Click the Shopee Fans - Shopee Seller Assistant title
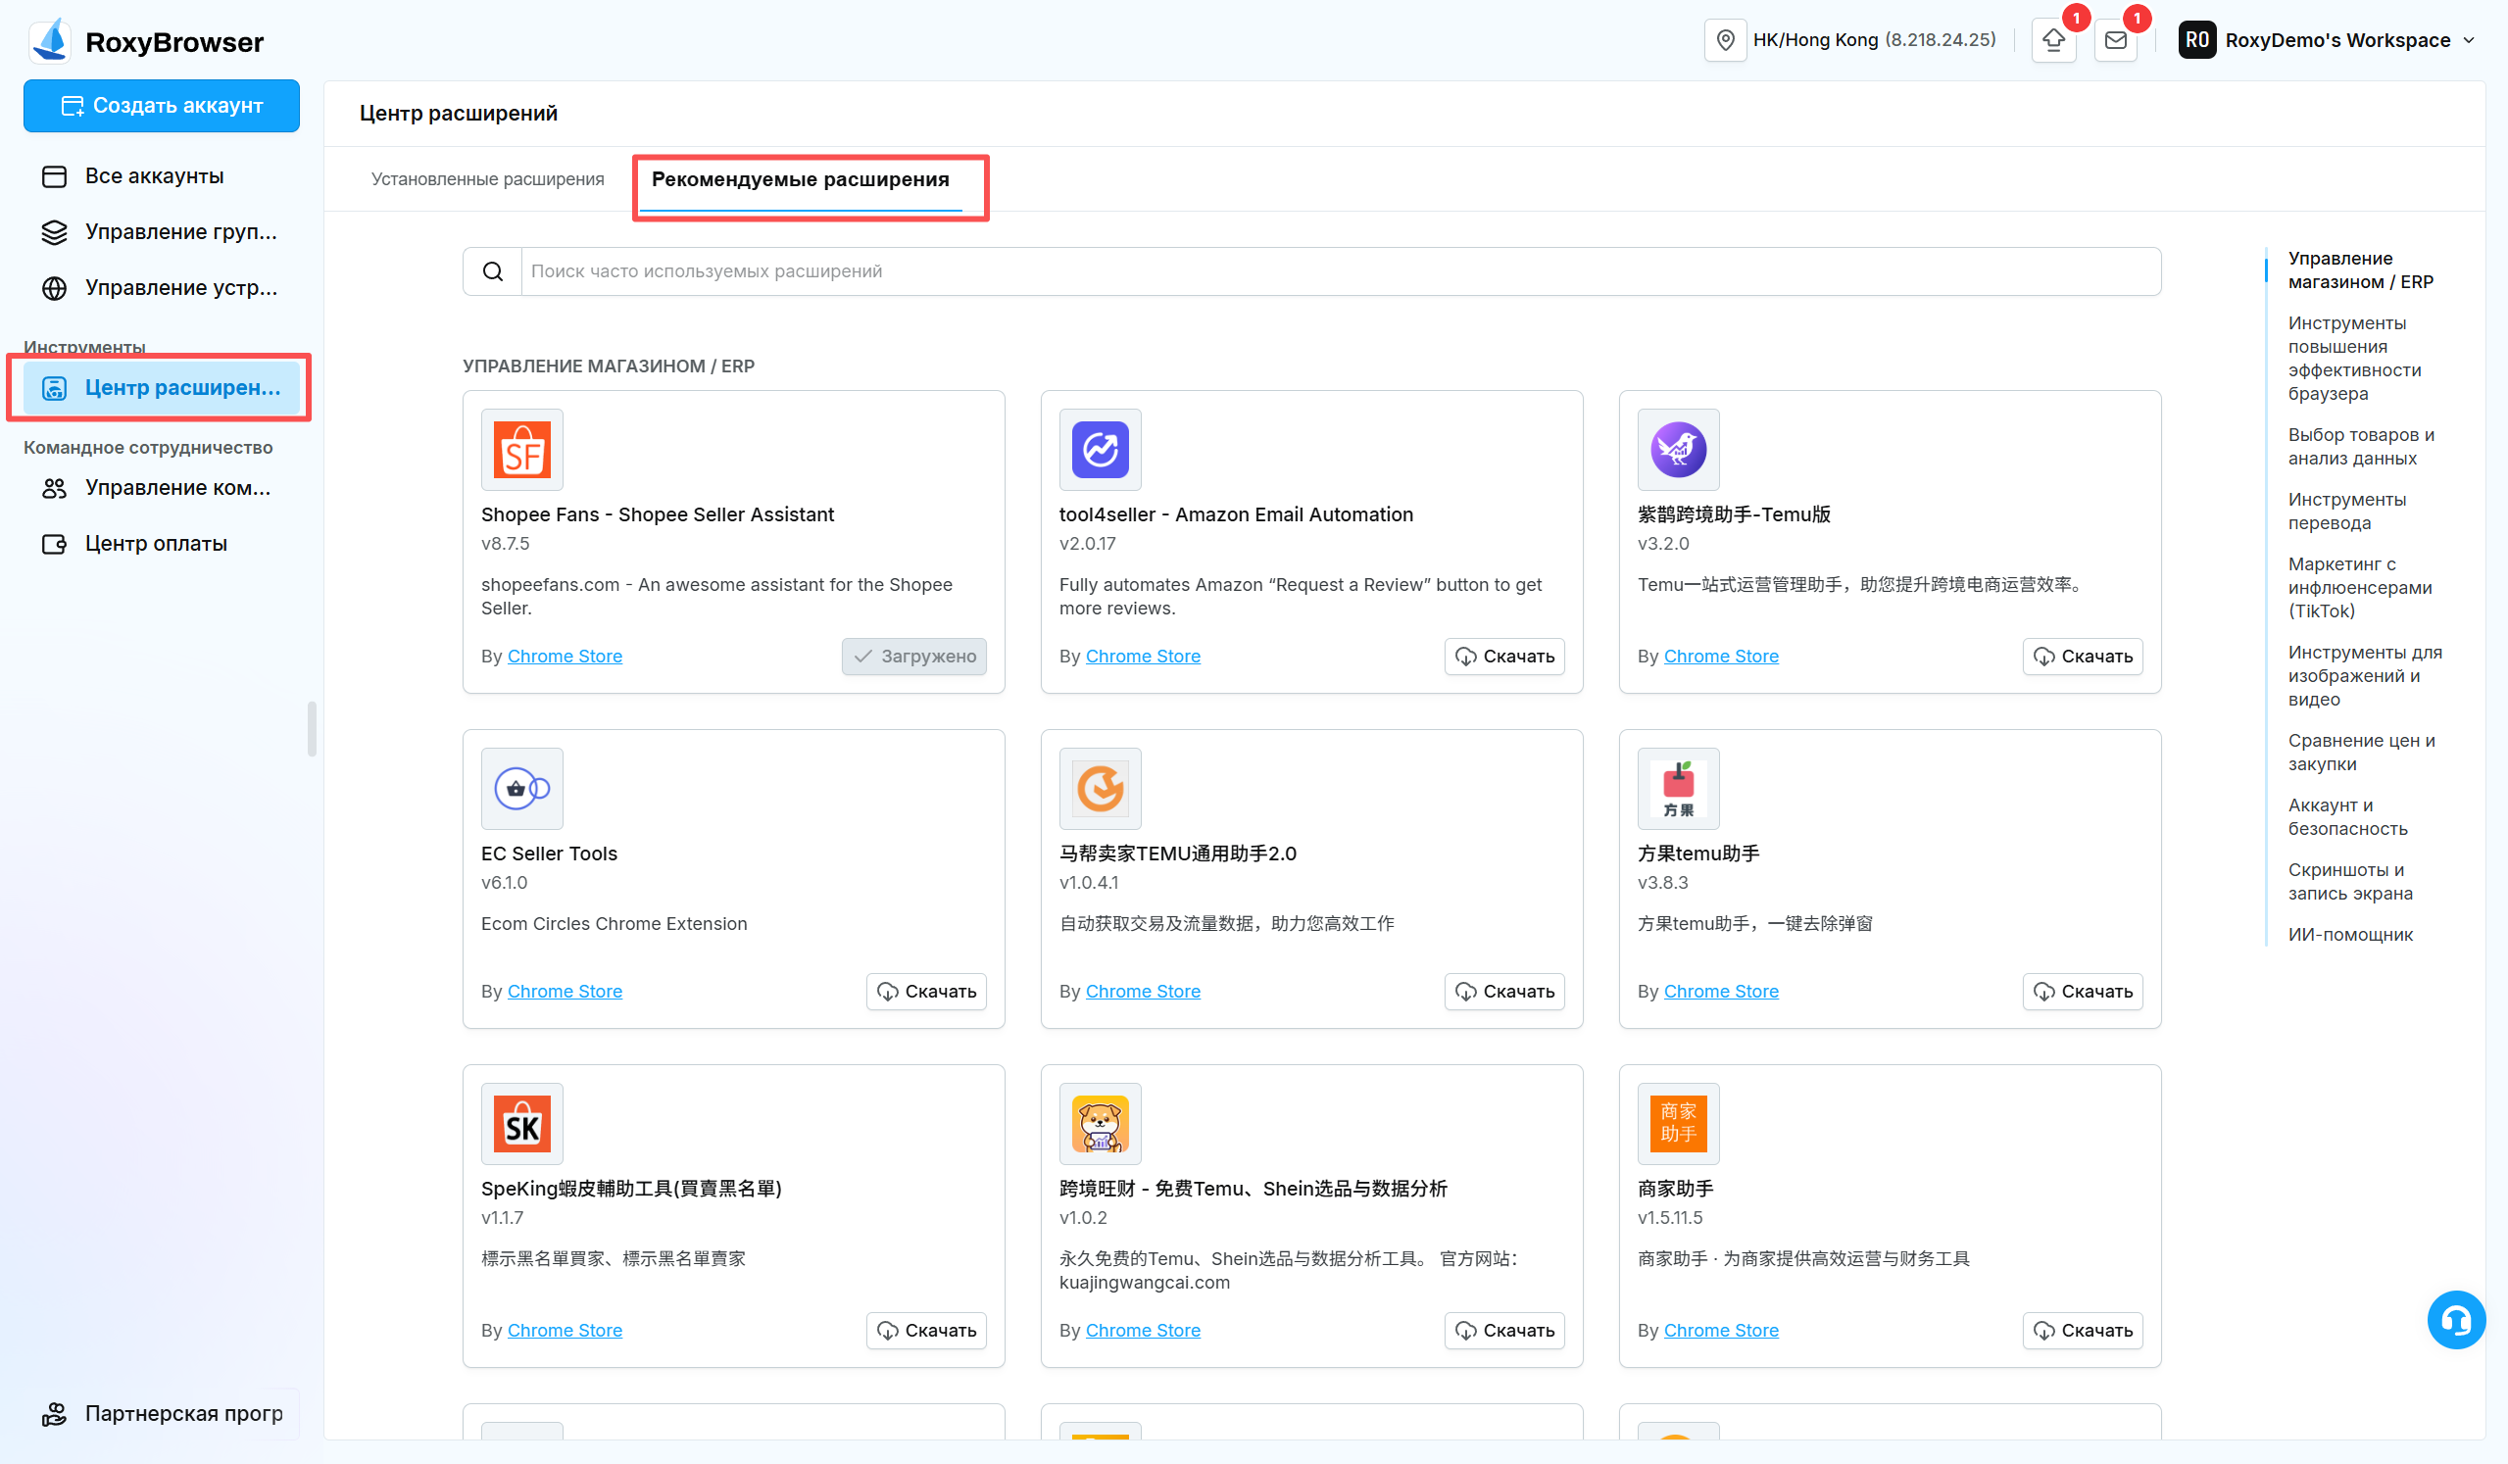This screenshot has width=2508, height=1464. point(657,514)
